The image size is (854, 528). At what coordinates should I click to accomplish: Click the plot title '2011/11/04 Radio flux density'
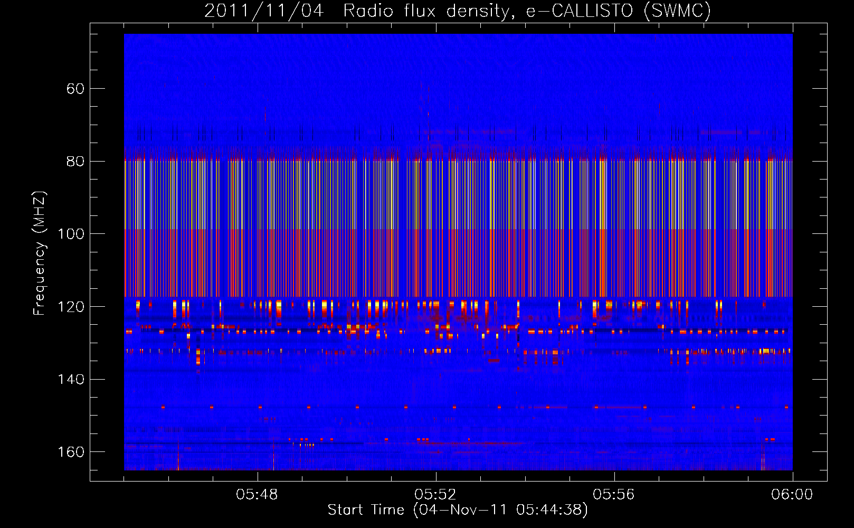[x=458, y=11]
